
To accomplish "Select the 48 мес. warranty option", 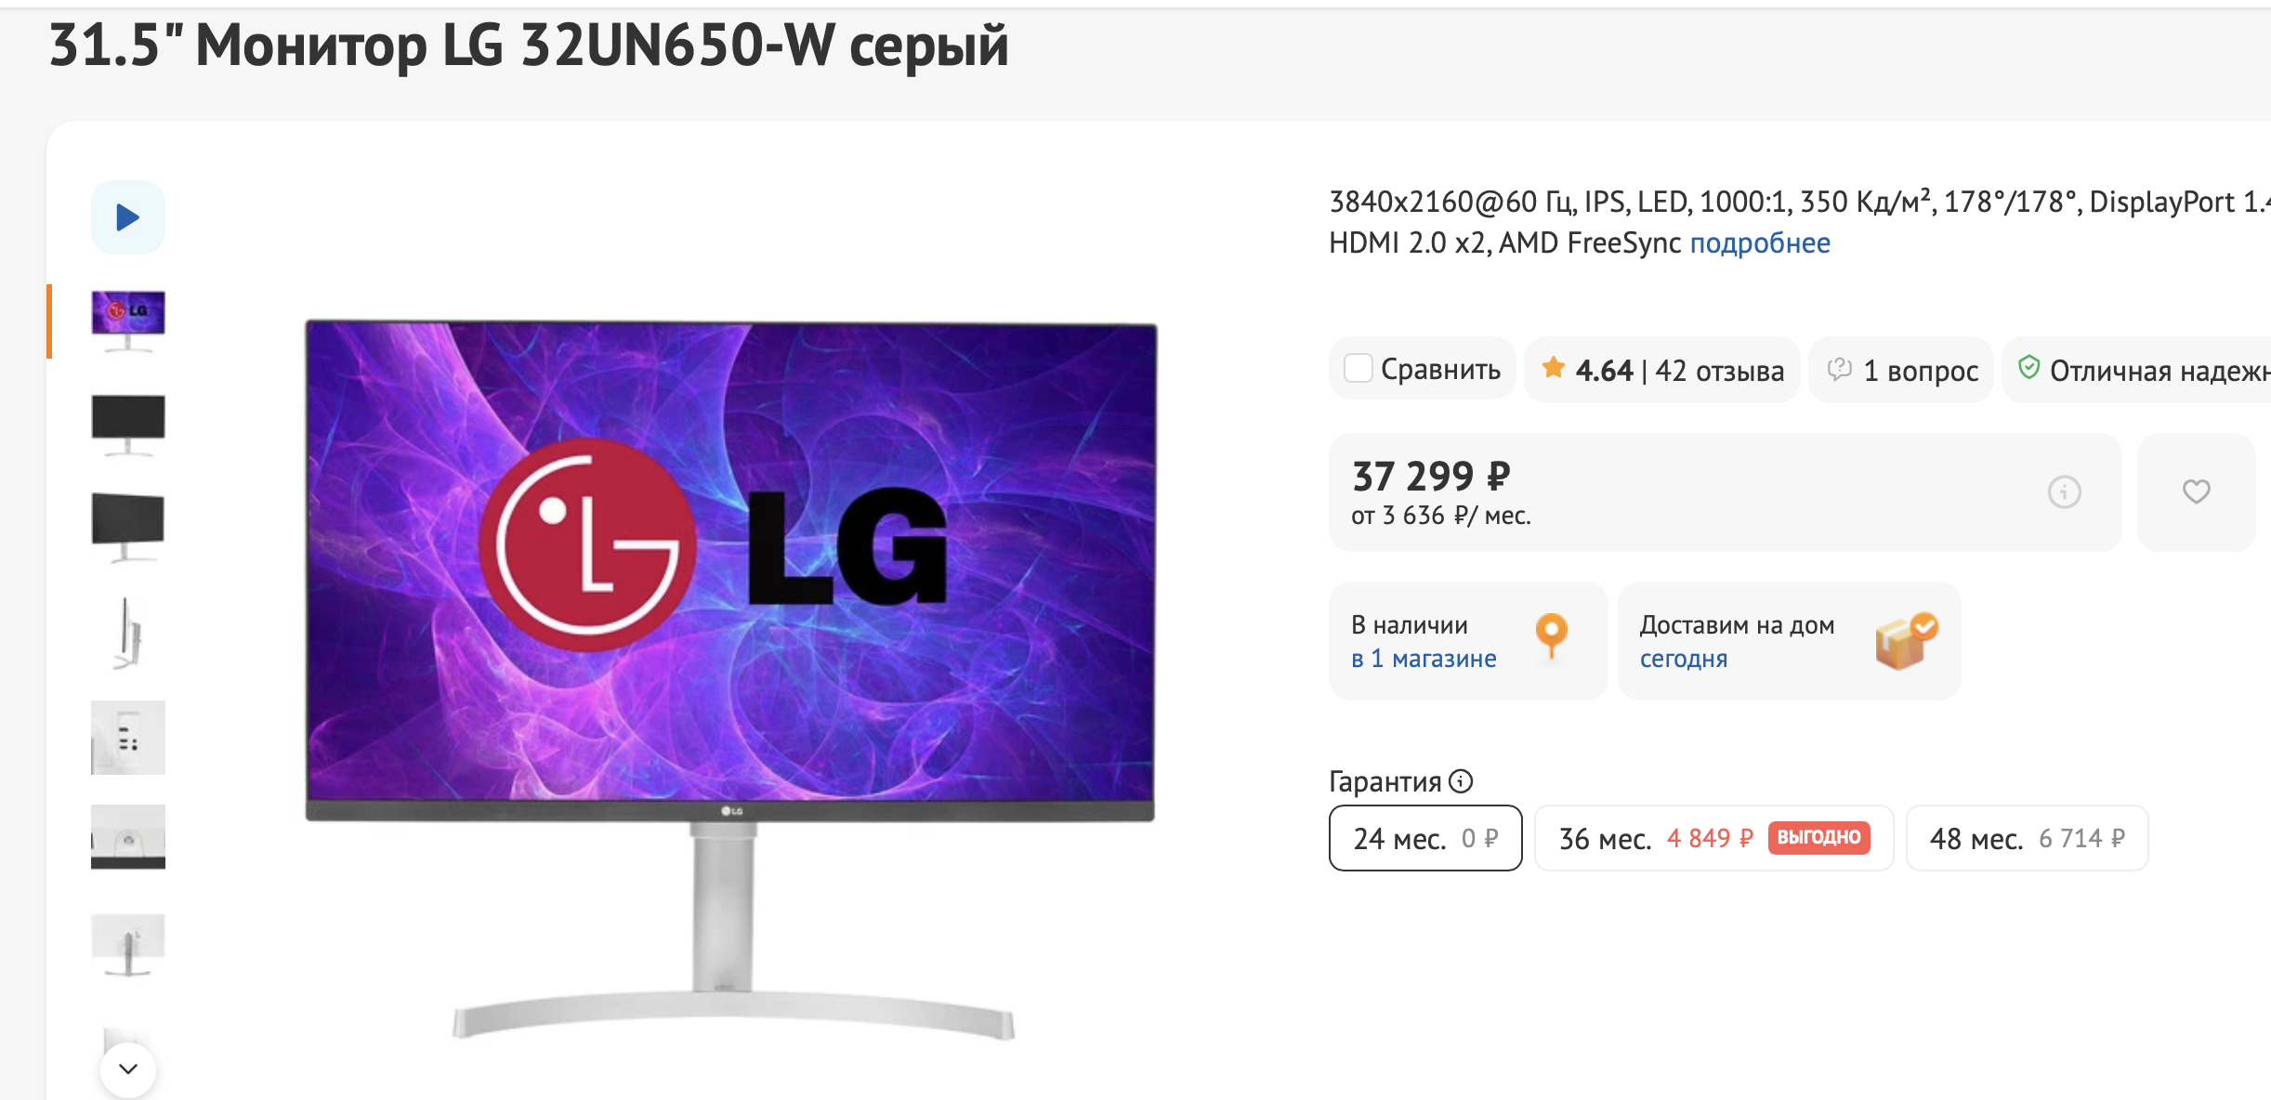I will [x=2027, y=838].
